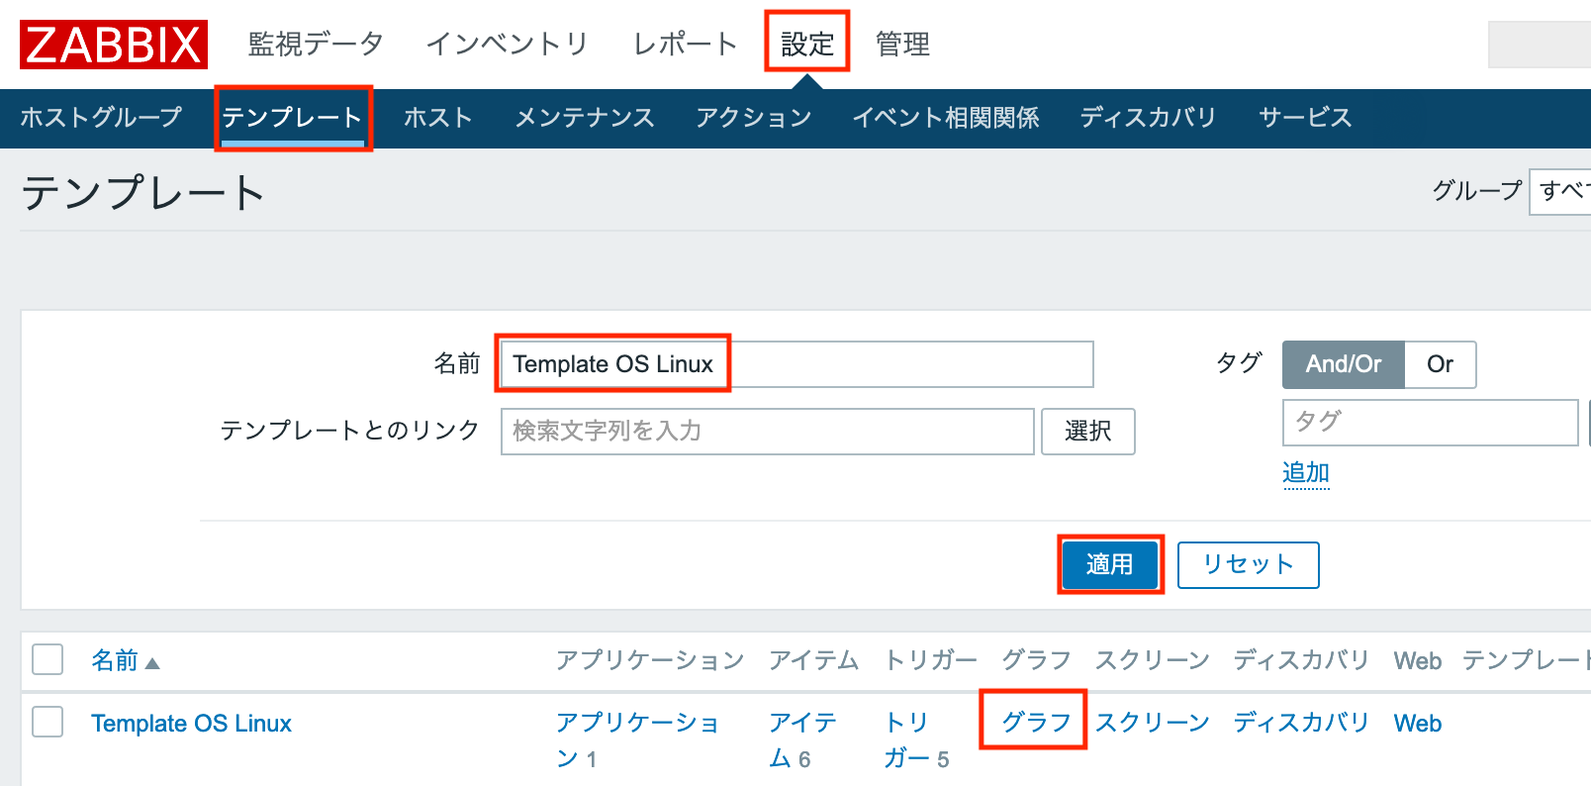
Task: Click the リセット button
Action: click(x=1248, y=564)
